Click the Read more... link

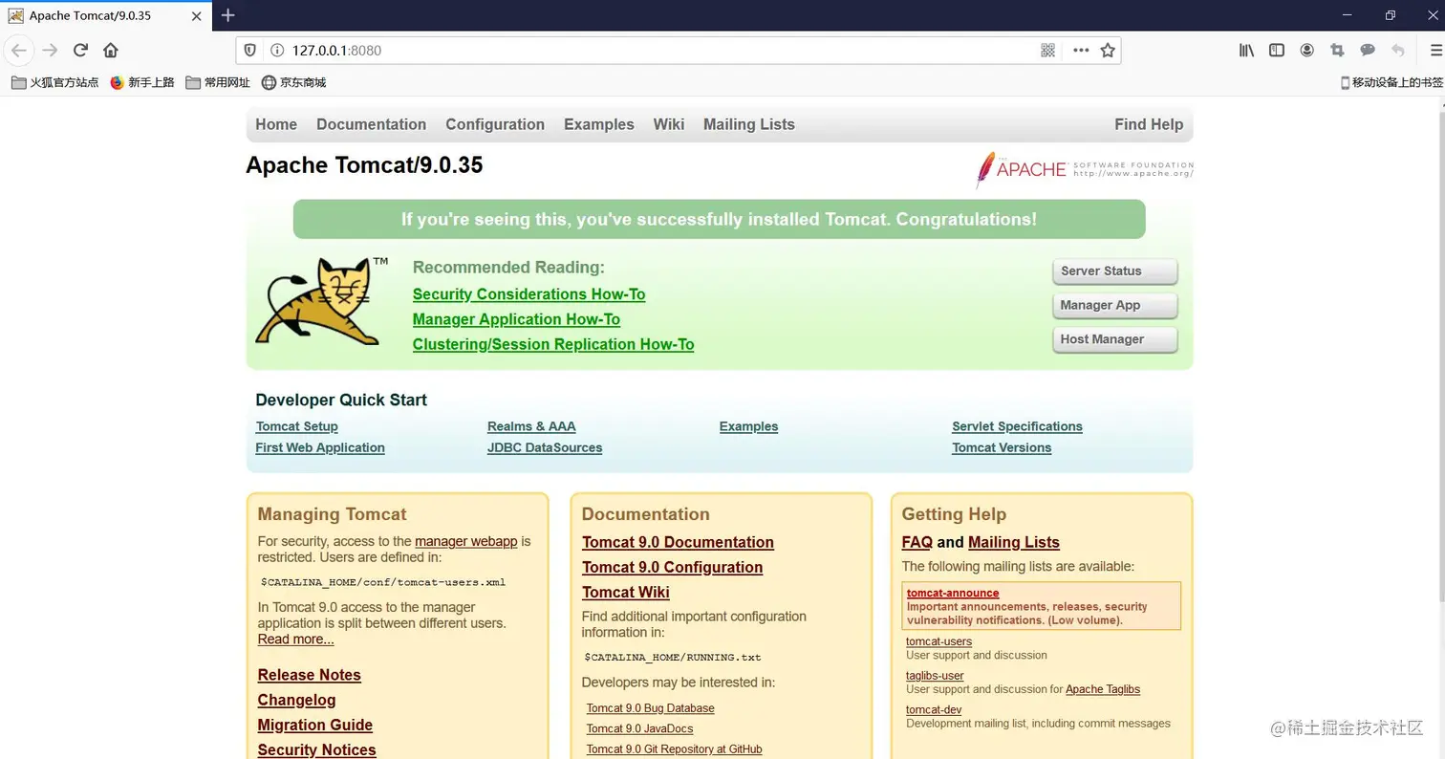coord(295,640)
